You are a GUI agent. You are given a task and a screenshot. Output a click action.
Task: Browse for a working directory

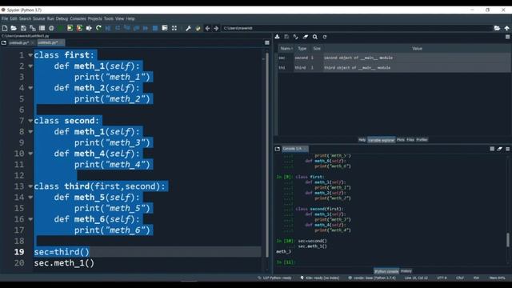(x=497, y=29)
